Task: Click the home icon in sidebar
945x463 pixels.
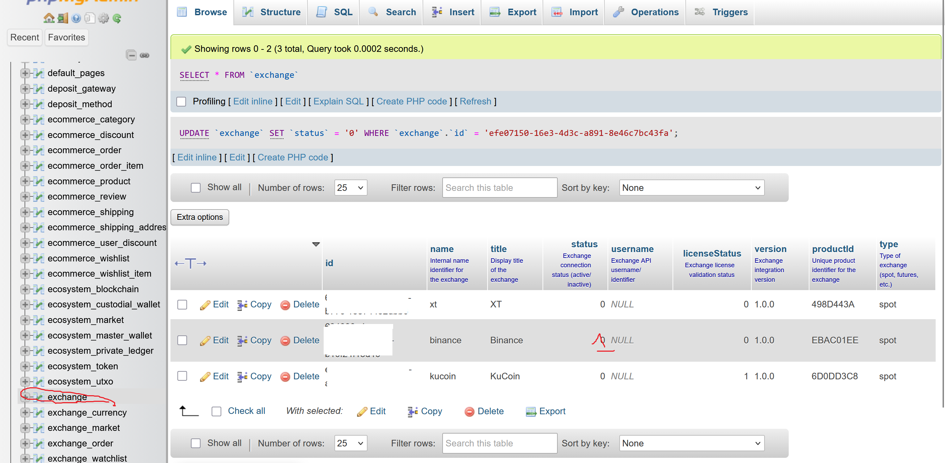Action: [x=48, y=18]
